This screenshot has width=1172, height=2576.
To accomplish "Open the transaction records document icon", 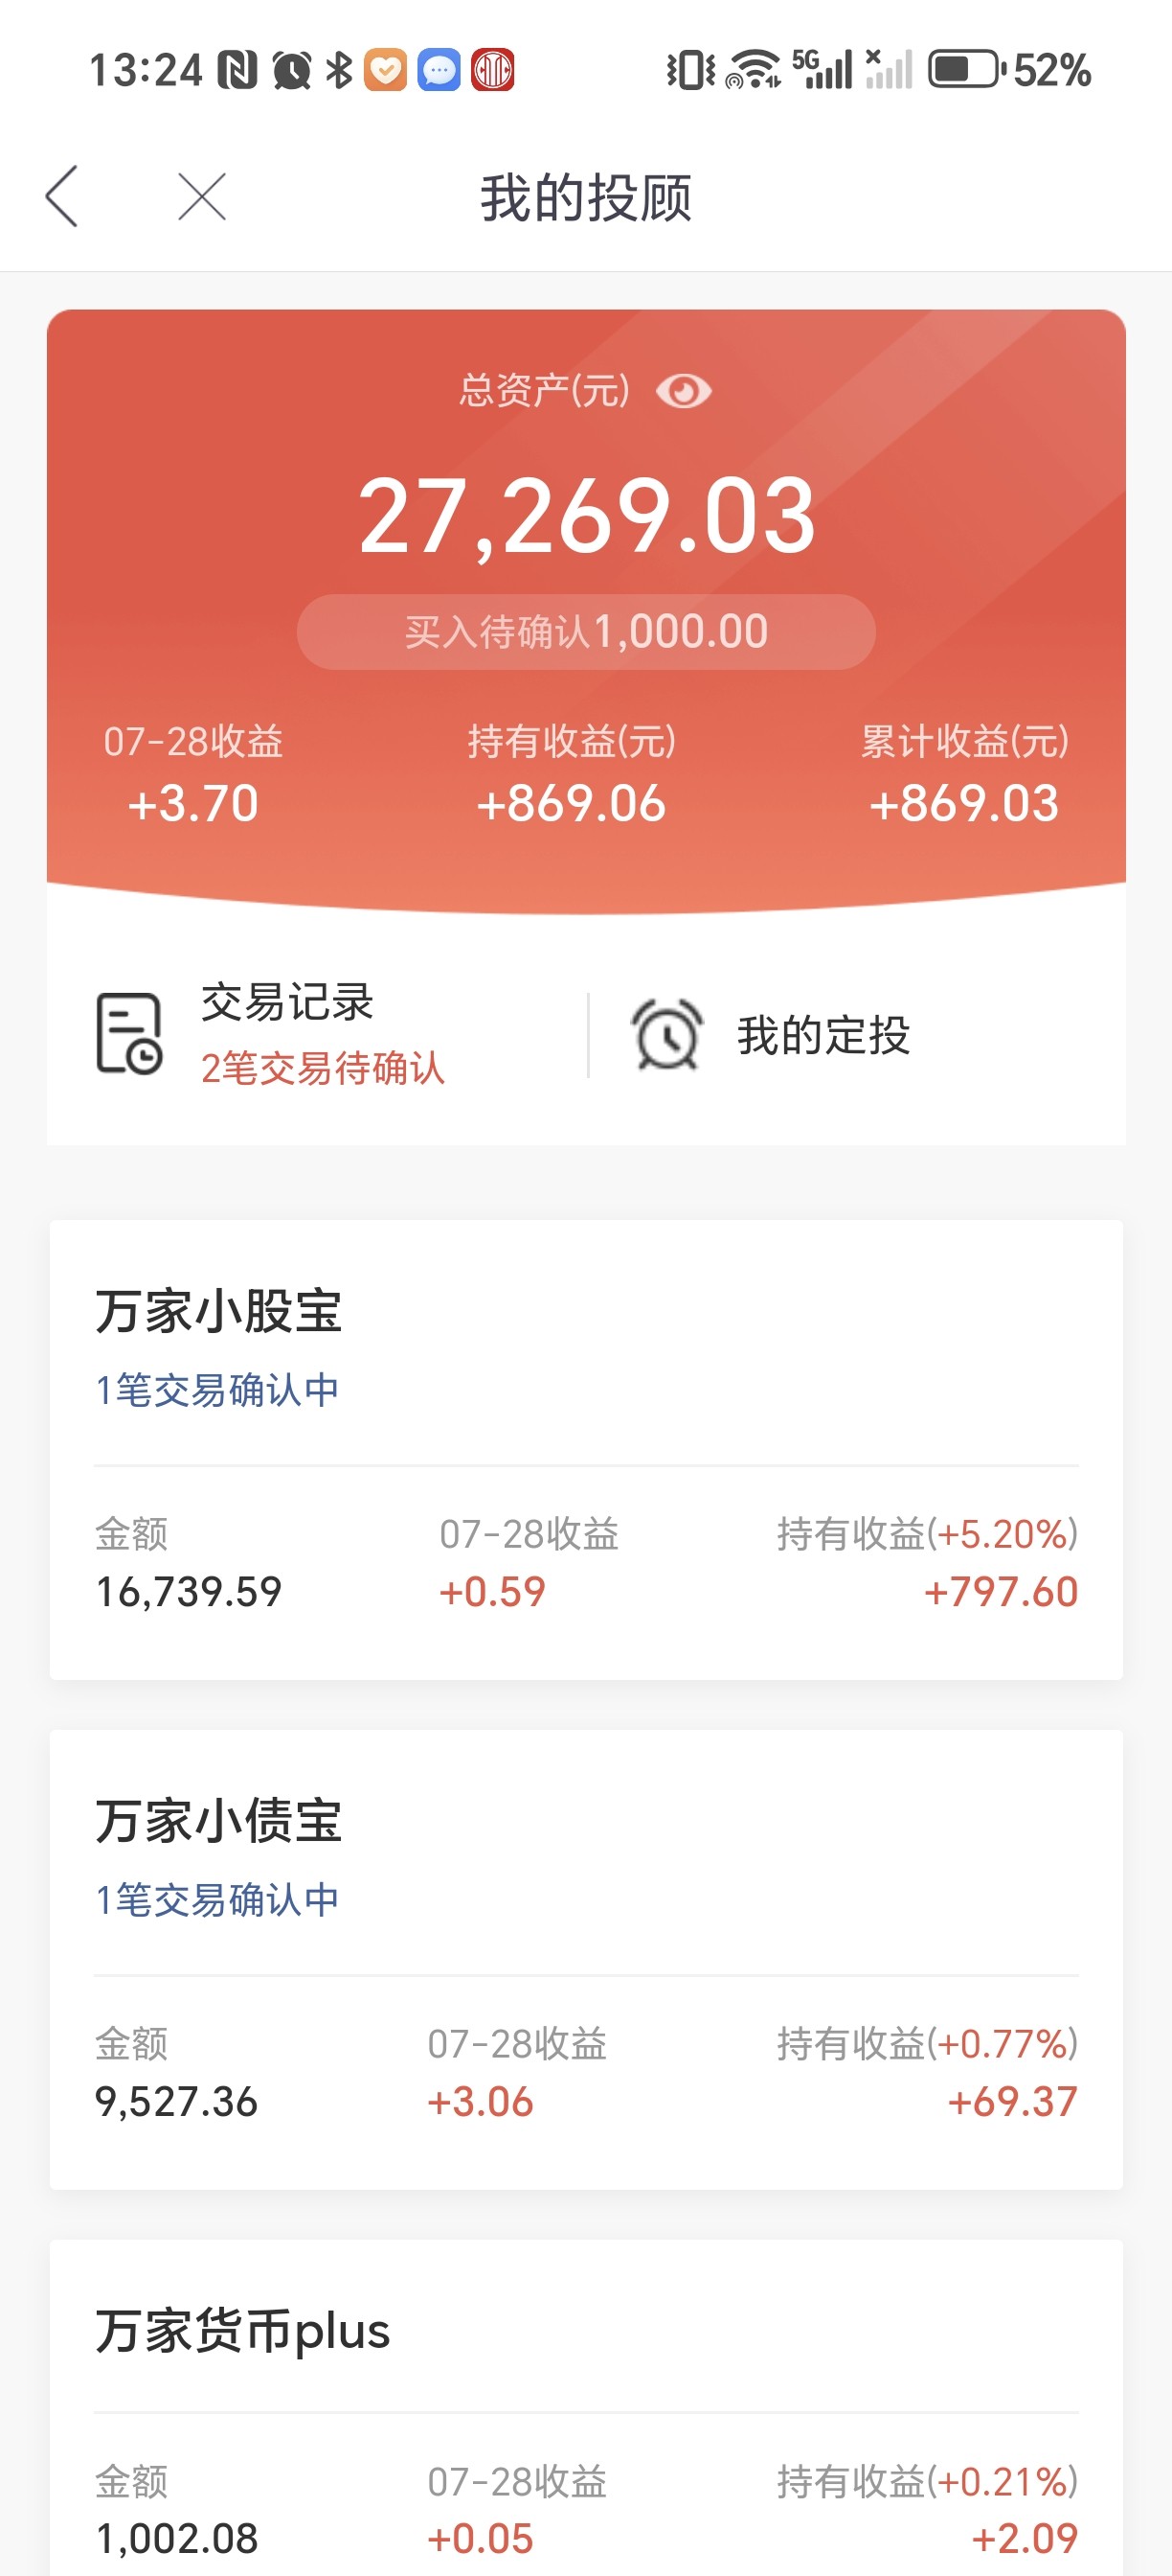I will (x=129, y=1034).
